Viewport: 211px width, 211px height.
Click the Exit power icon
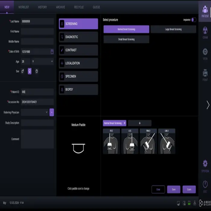point(205,186)
